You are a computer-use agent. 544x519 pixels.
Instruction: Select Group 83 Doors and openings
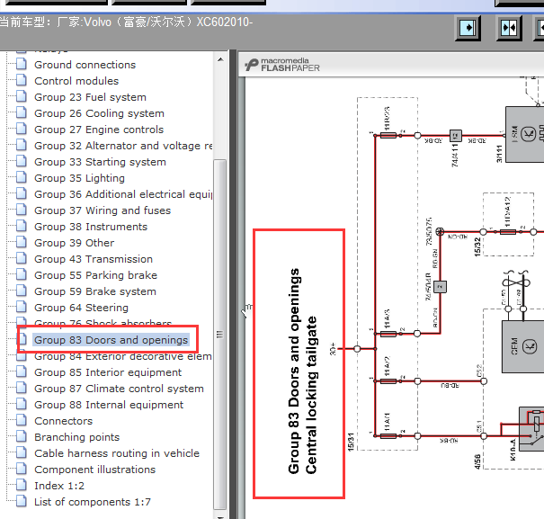pyautogui.click(x=111, y=340)
